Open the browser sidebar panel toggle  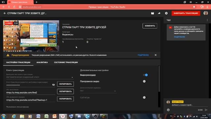pyautogui.click(x=3, y=2)
